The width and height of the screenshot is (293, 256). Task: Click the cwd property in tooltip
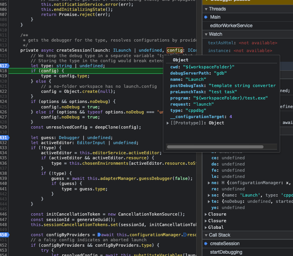click(202, 67)
